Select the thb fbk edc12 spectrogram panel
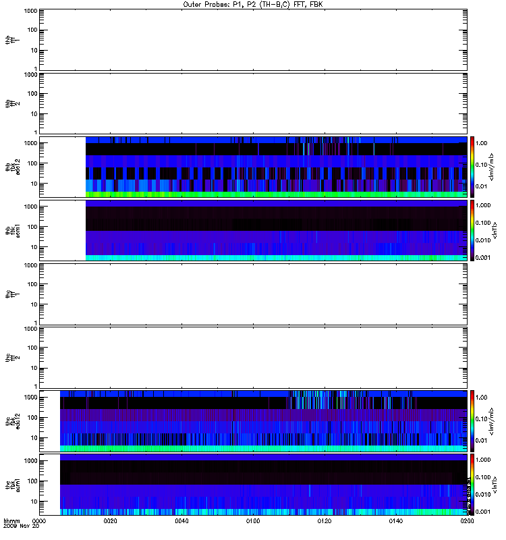Viewport: 506px width, 540px height. click(x=254, y=167)
